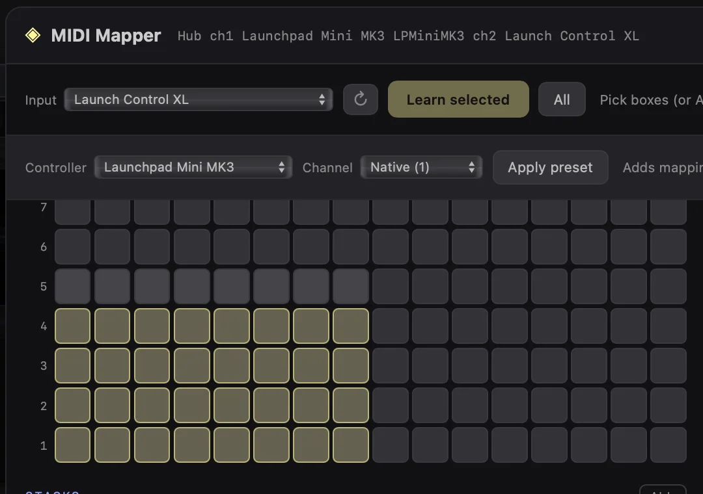Open the Controller preset dropdown
The image size is (703, 494).
point(193,167)
